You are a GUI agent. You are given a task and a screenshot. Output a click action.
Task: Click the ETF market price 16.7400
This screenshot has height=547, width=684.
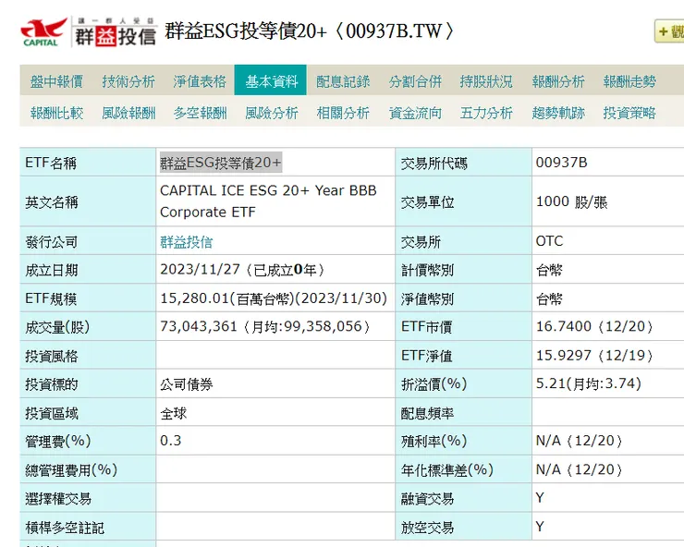pos(564,326)
